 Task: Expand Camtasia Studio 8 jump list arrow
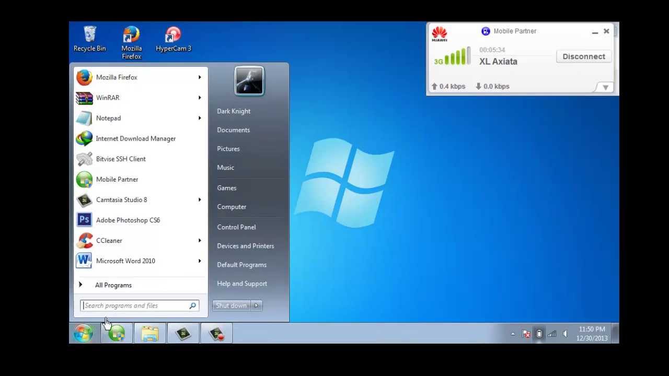[x=200, y=199]
